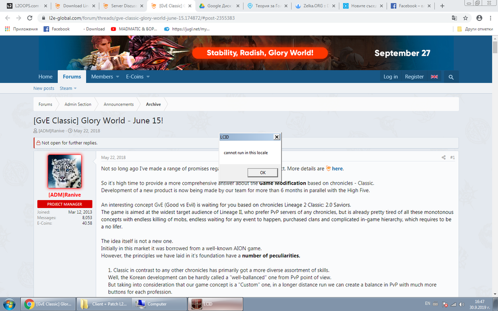Viewport: 498px width, 311px height.
Task: Click the share icon next to post #1
Action: (443, 157)
